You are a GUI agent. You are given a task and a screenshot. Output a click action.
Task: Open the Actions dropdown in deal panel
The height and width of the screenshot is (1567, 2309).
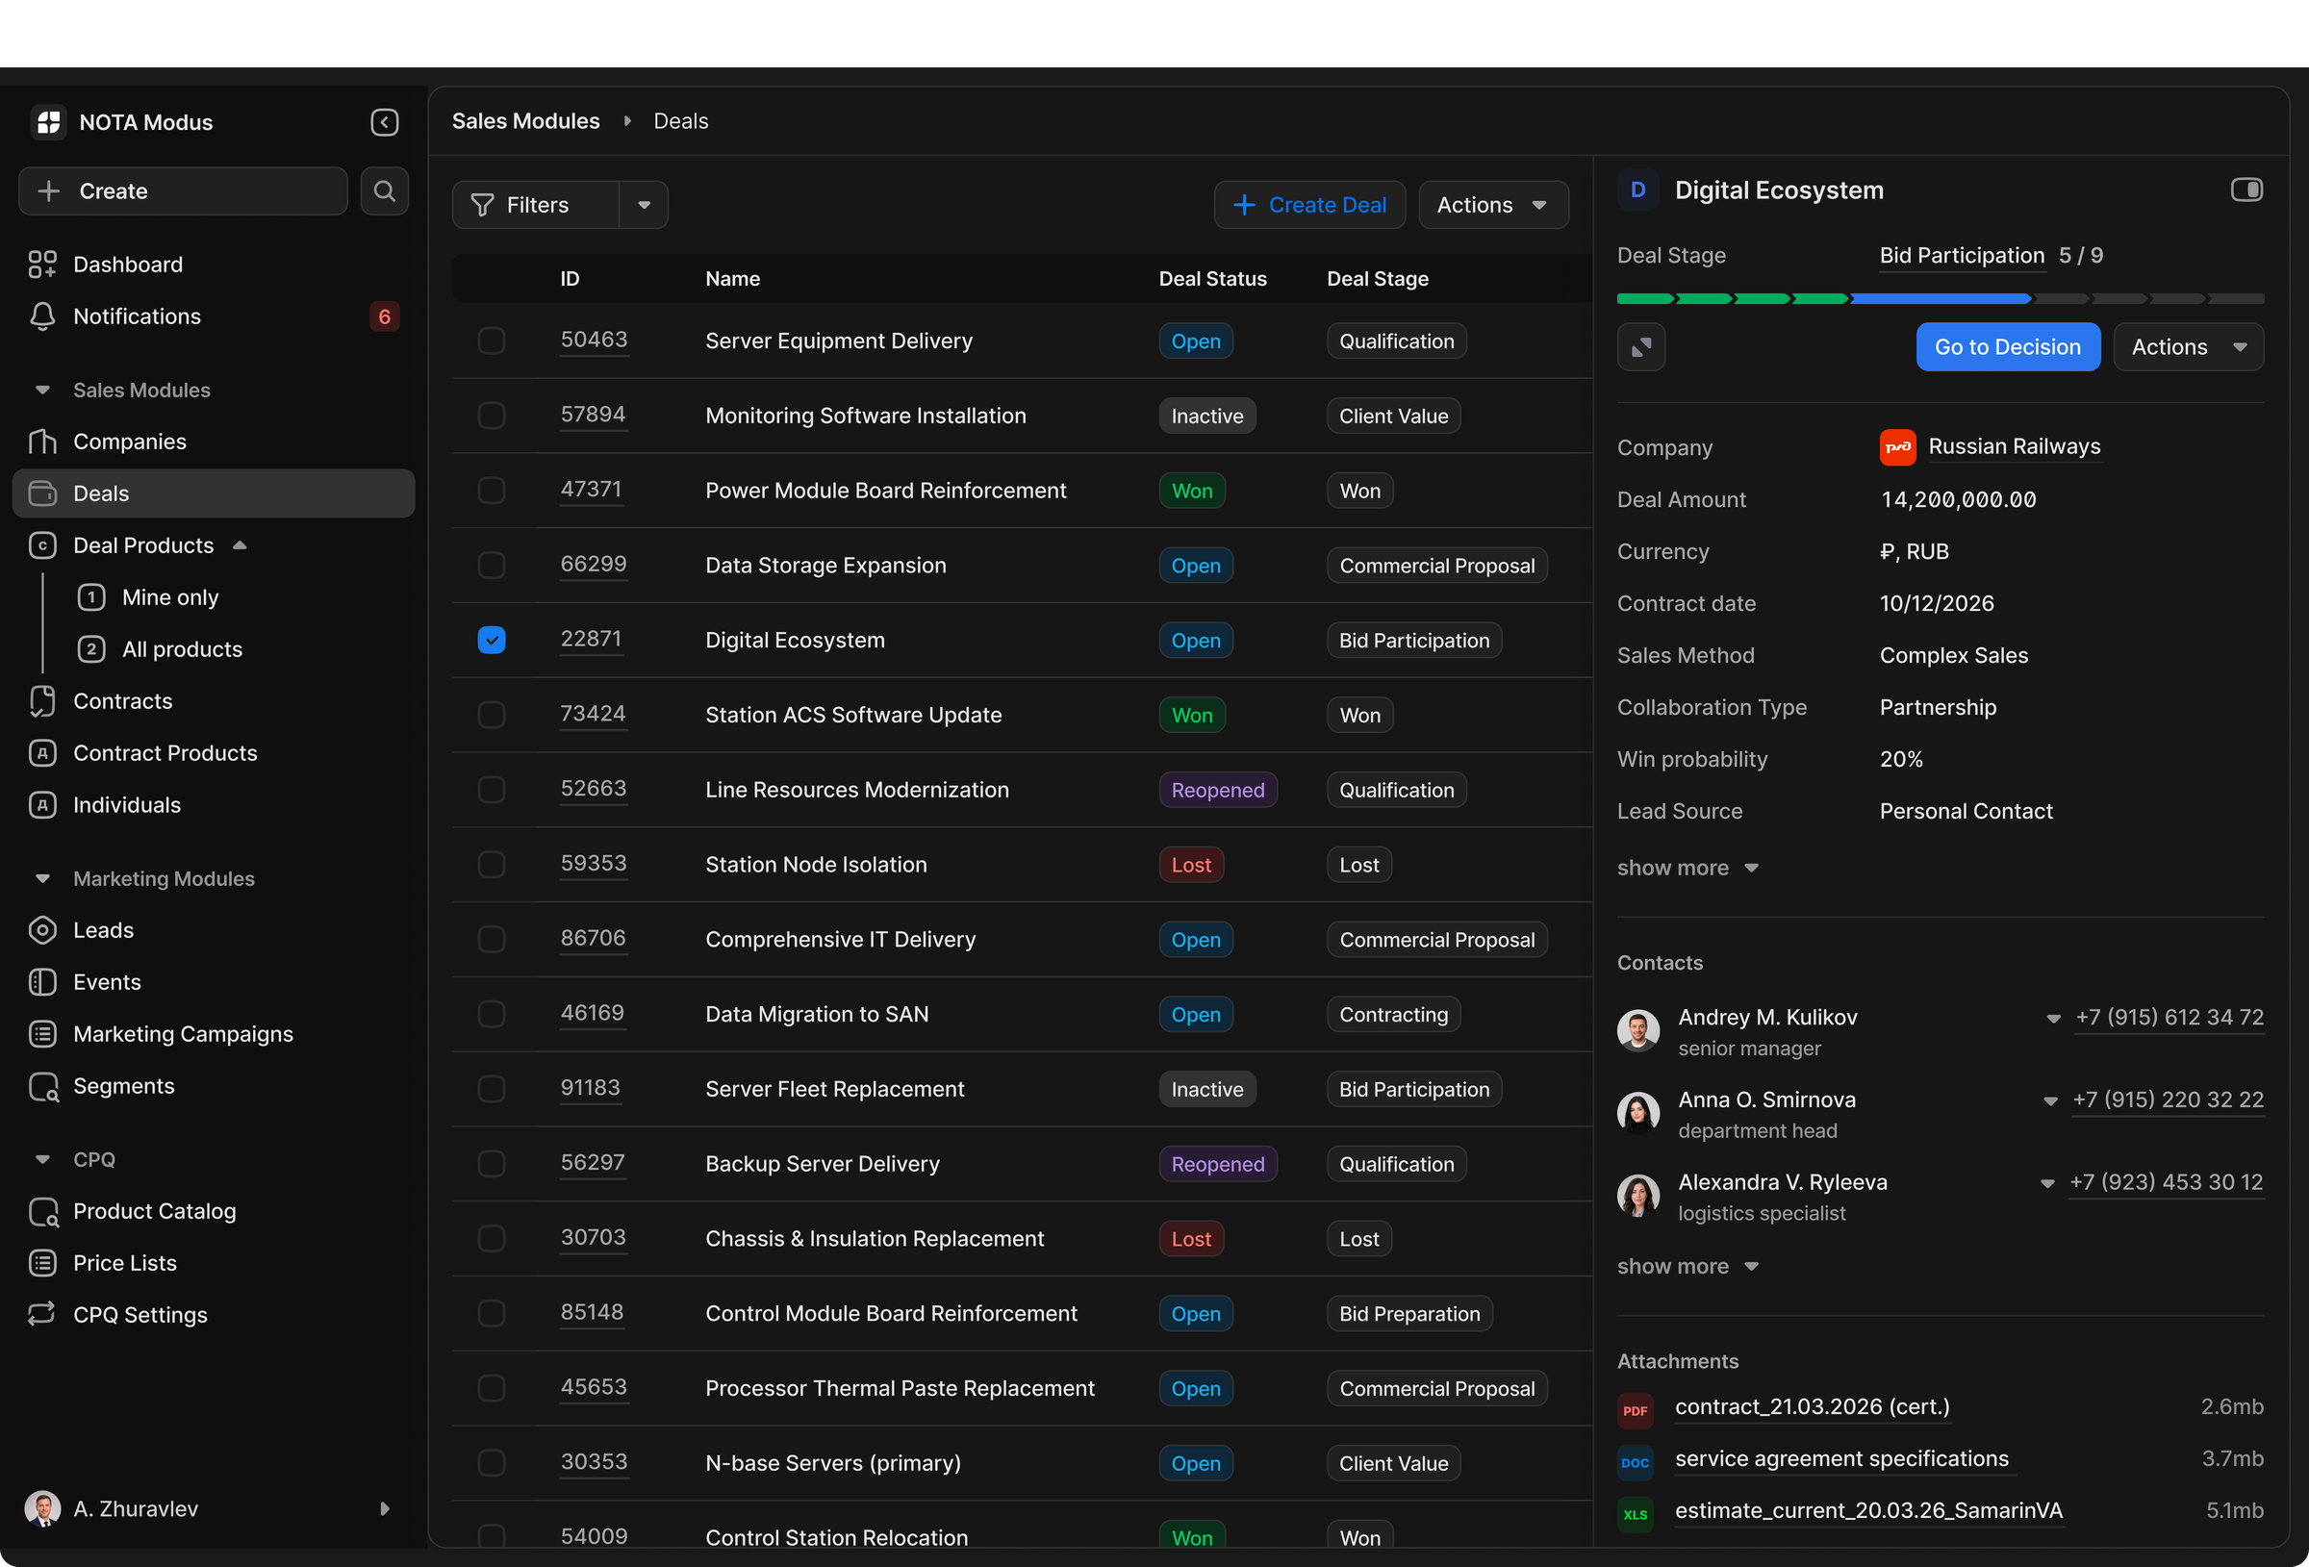pos(2188,347)
